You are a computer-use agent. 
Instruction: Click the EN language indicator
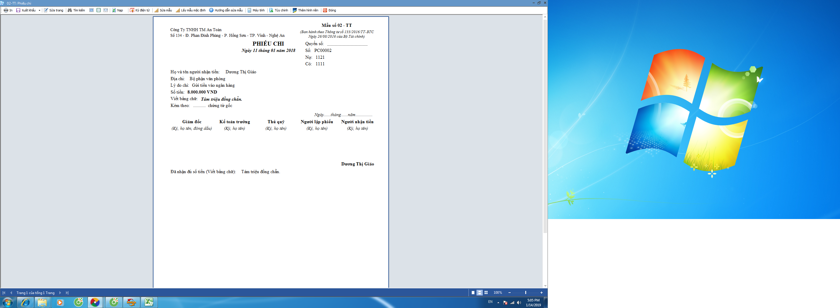(x=490, y=302)
